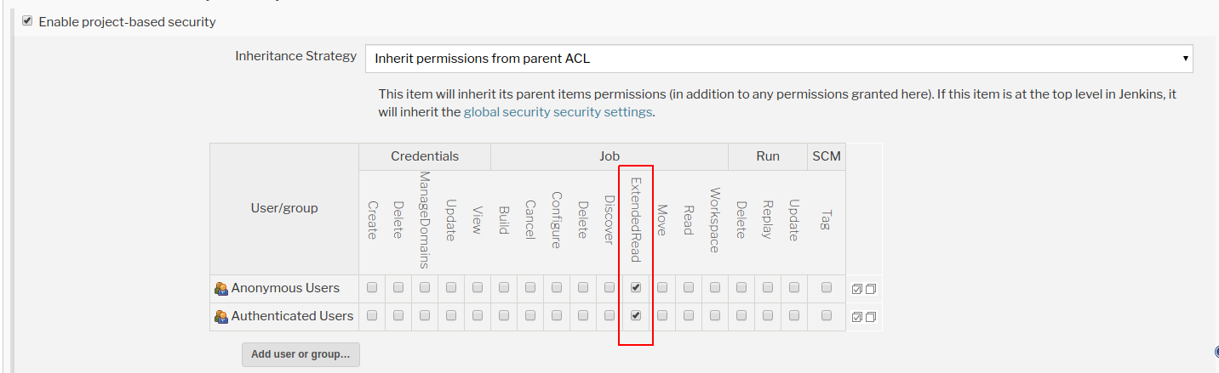Viewport: 1219px width, 373px height.
Task: Disable project-based security checkbox
Action: point(27,21)
